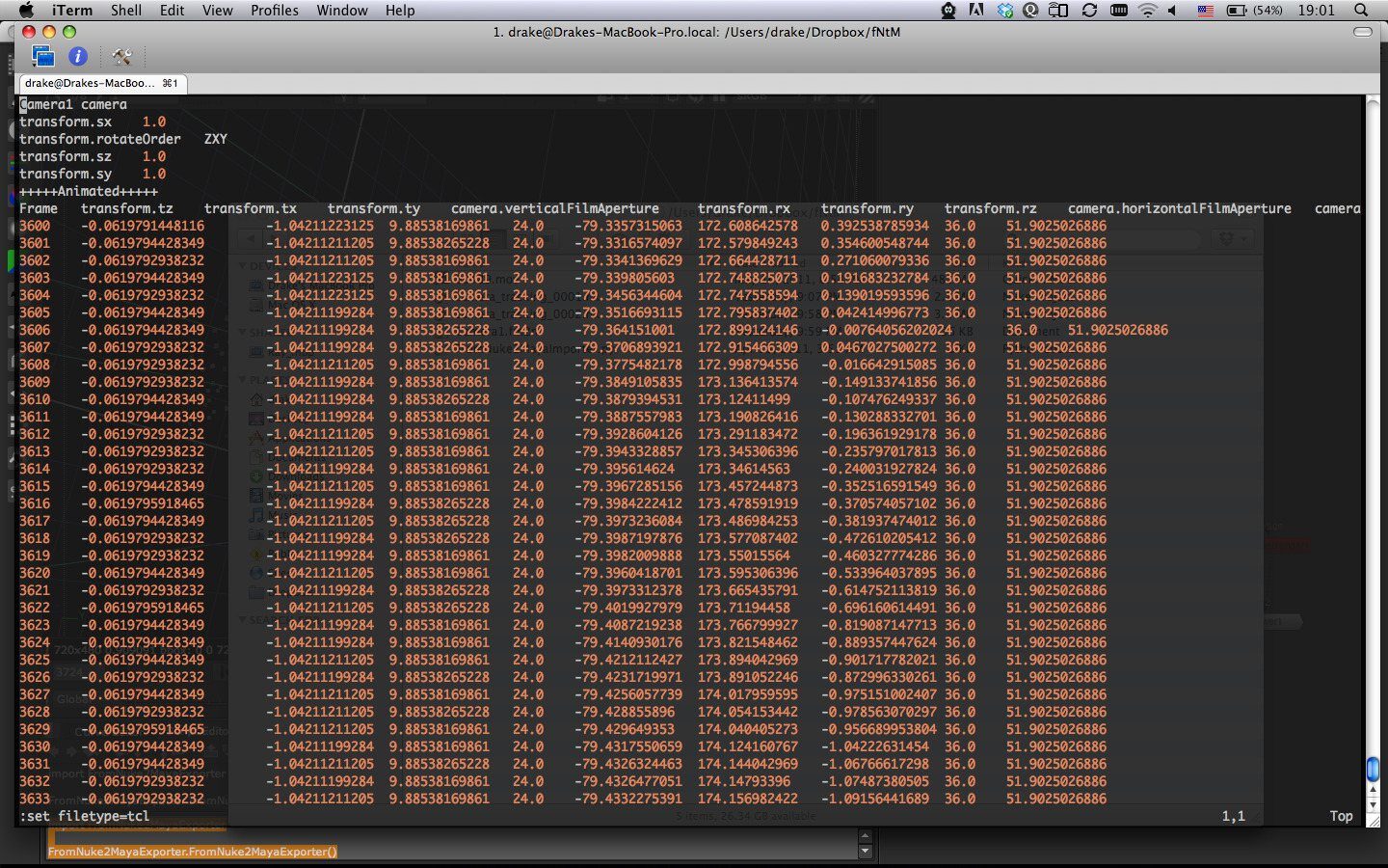Open the Wi-Fi status menu
Screen dimensions: 1388x868
[1147, 10]
